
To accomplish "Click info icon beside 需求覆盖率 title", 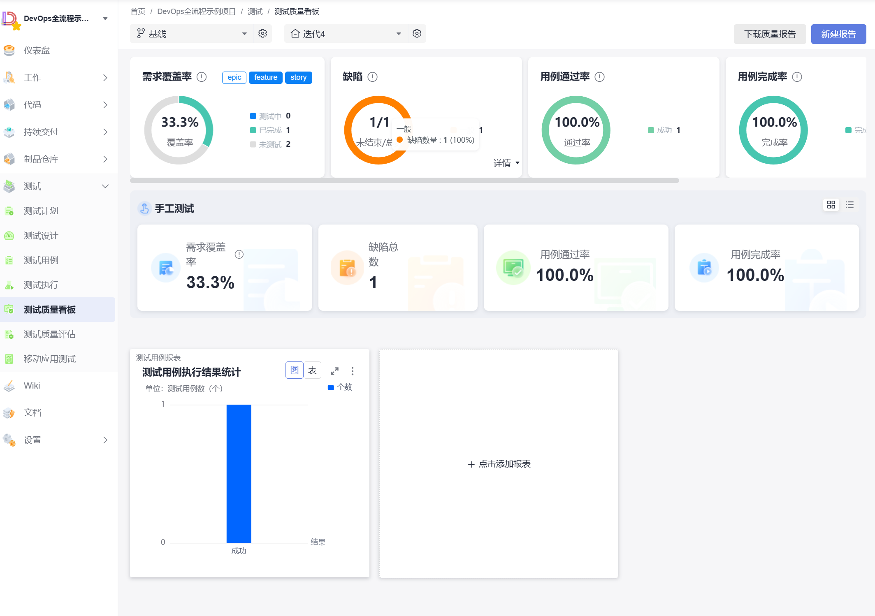I will pyautogui.click(x=202, y=77).
